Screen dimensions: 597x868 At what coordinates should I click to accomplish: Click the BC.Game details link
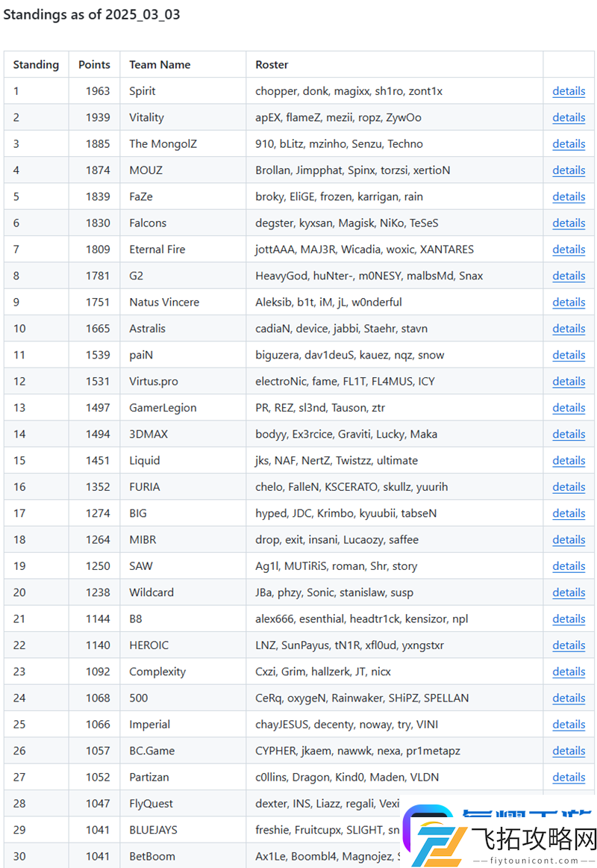coord(569,751)
